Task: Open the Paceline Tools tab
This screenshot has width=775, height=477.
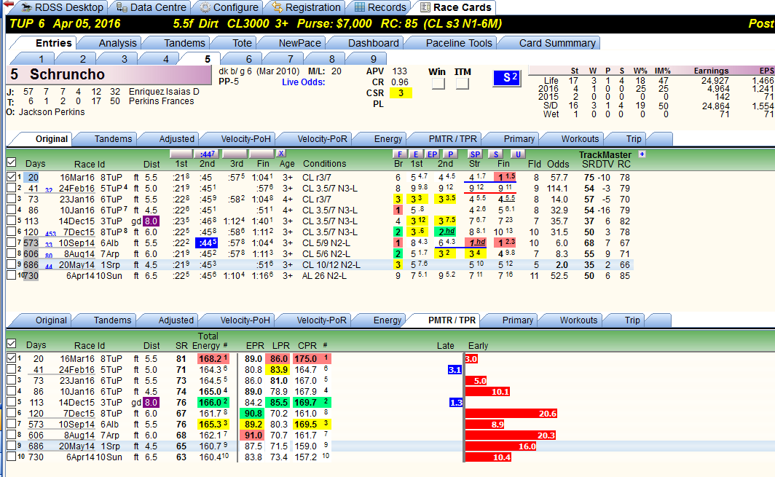Action: tap(459, 43)
